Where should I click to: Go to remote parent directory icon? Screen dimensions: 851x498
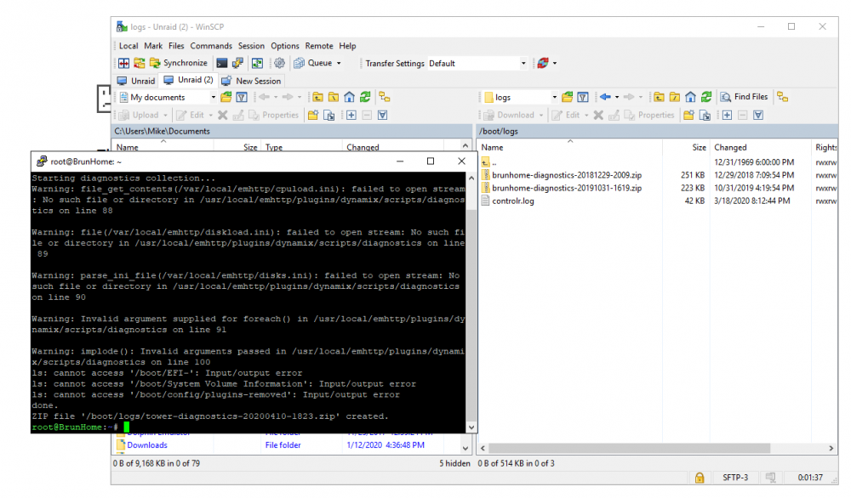click(x=659, y=97)
